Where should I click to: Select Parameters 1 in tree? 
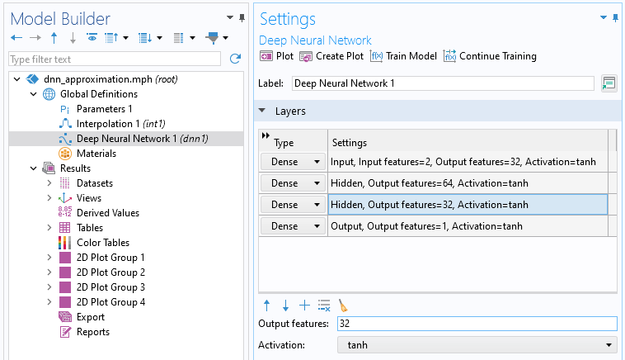coord(104,109)
